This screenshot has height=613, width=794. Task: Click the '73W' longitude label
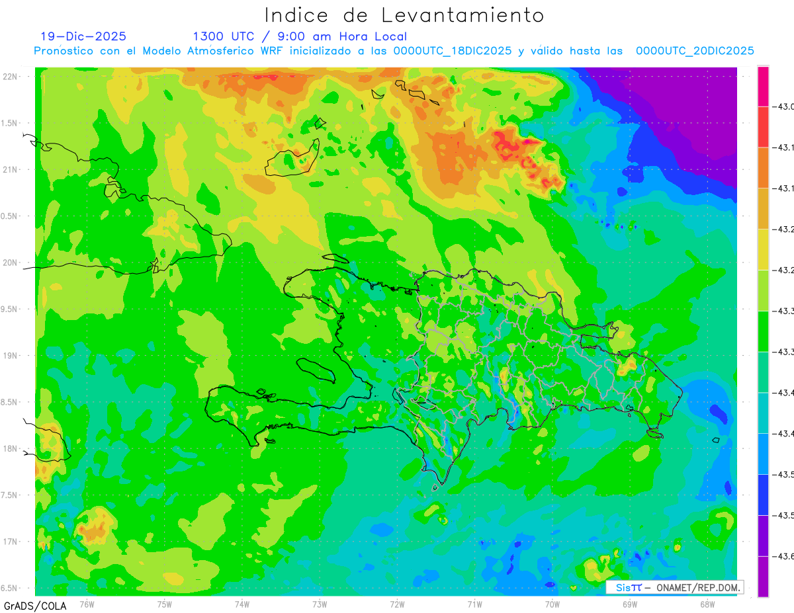[x=320, y=604]
